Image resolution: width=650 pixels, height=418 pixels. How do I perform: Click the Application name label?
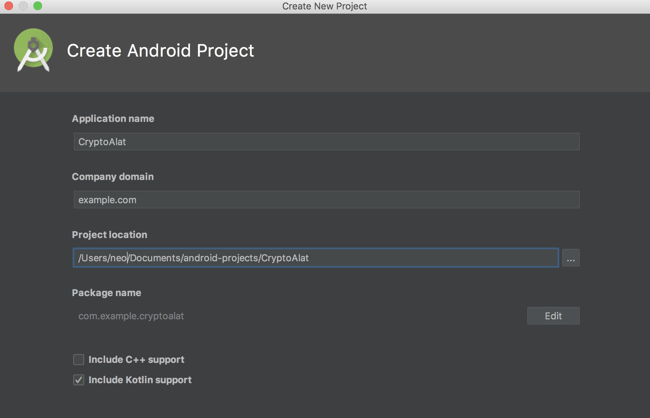(x=113, y=118)
